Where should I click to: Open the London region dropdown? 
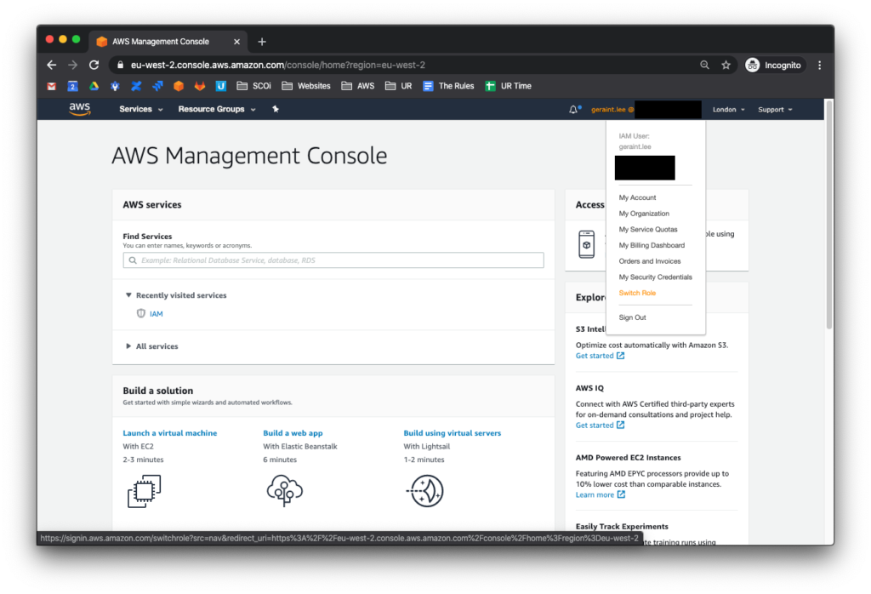tap(728, 110)
